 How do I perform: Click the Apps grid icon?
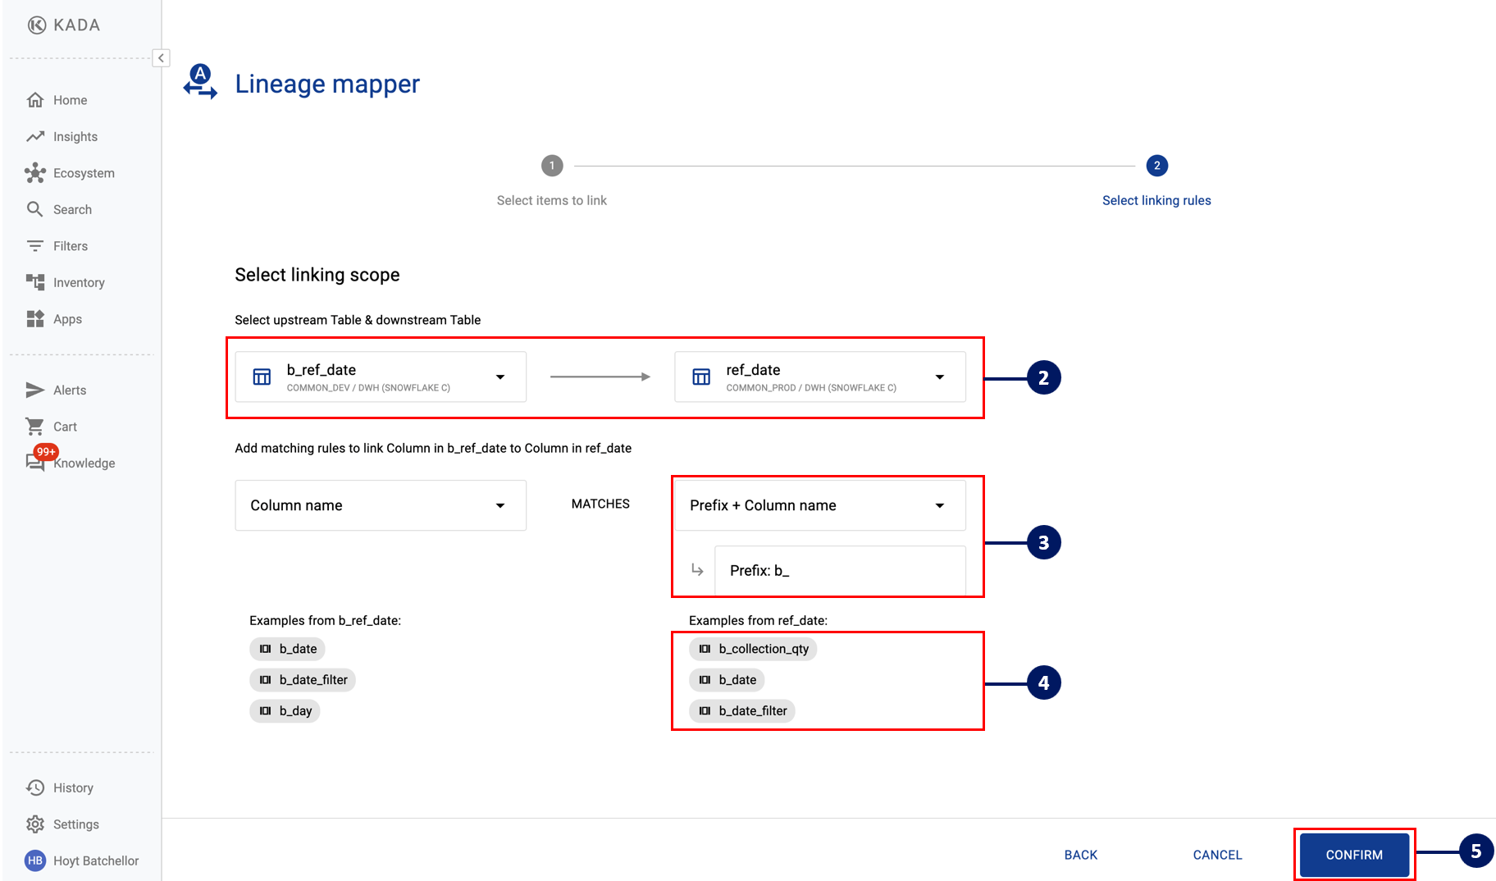(35, 319)
